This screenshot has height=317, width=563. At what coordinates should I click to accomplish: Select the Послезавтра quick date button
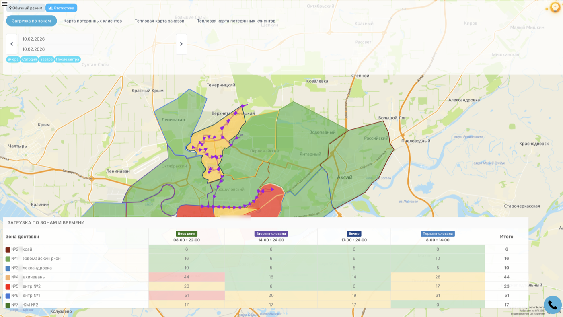(68, 60)
